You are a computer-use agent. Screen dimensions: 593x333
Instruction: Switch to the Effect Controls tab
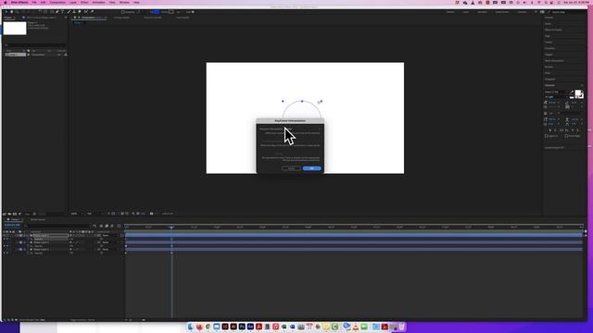tap(42, 18)
